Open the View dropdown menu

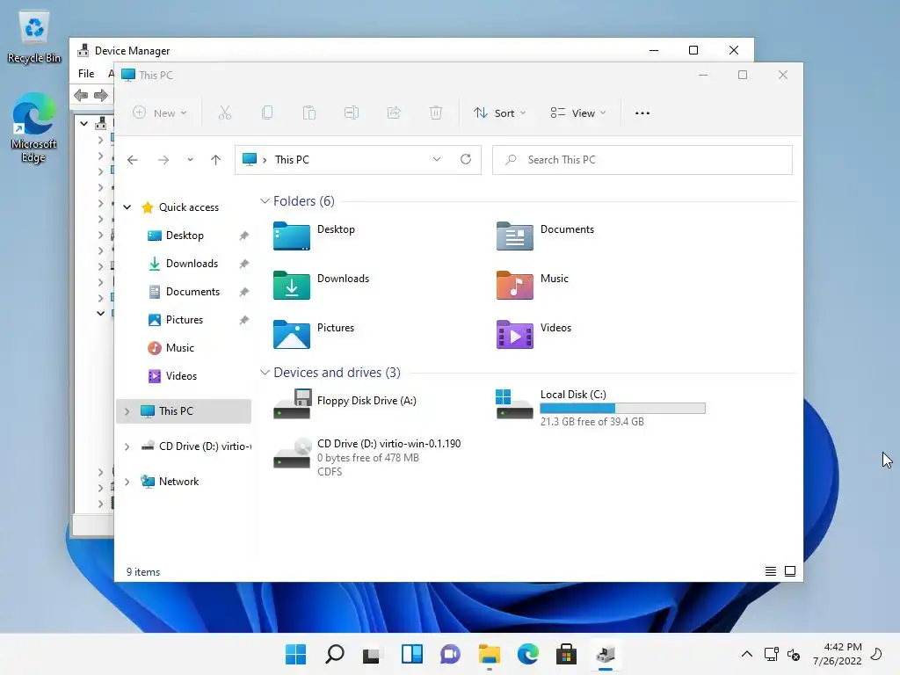pyautogui.click(x=578, y=113)
